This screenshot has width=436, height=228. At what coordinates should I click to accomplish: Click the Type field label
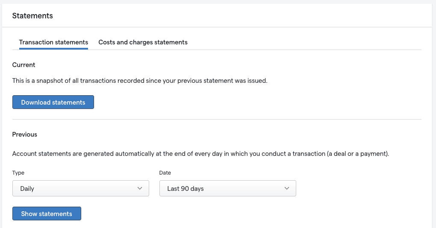click(18, 173)
